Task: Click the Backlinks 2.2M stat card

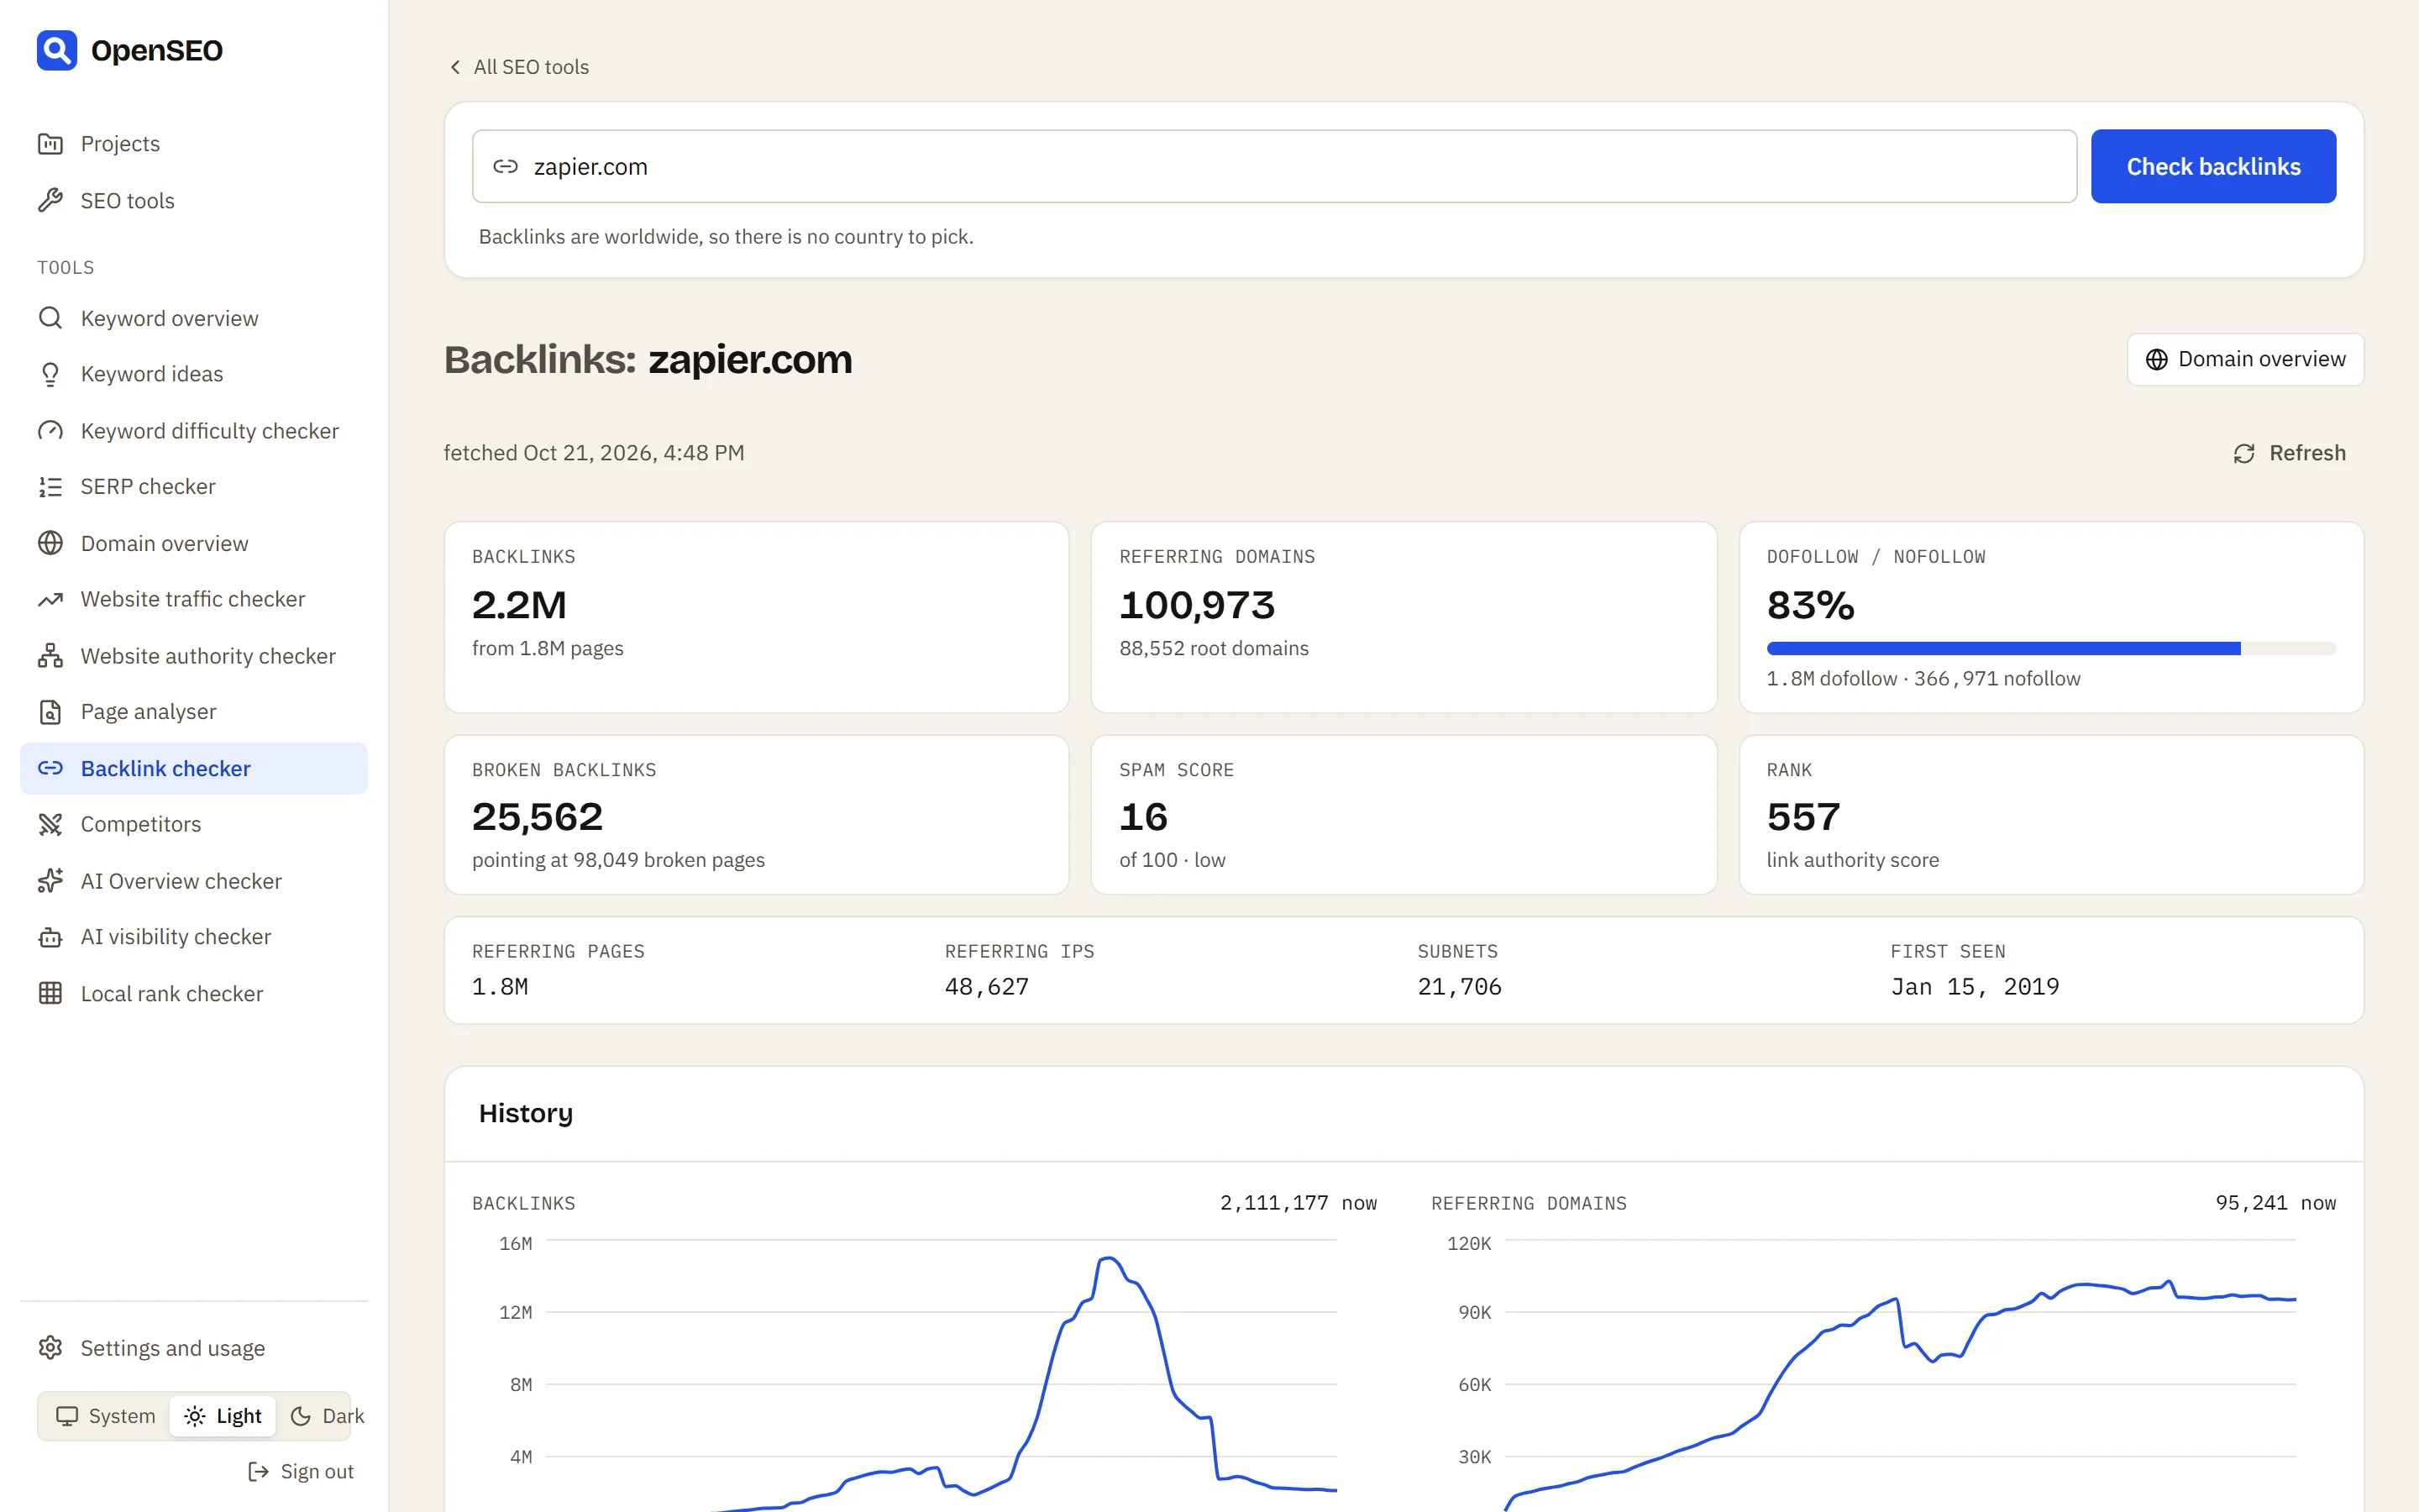Action: tap(757, 617)
